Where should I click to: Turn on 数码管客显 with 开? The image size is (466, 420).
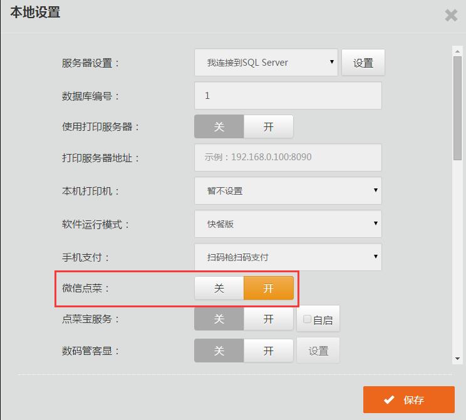point(268,351)
